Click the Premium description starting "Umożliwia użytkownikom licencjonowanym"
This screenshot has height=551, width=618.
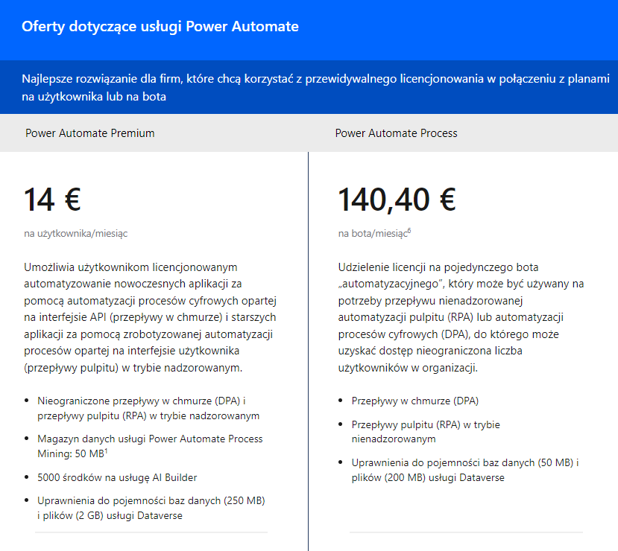[x=151, y=317]
